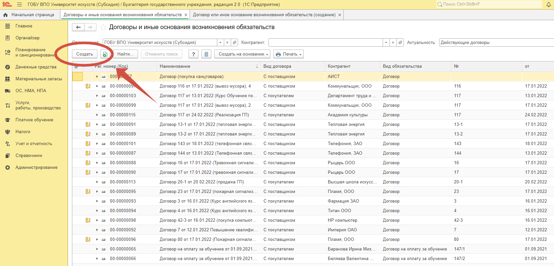Open the Создать на основании dropdown

click(242, 54)
